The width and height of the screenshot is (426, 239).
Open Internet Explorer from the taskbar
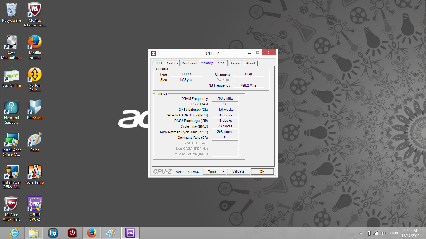coord(14,233)
